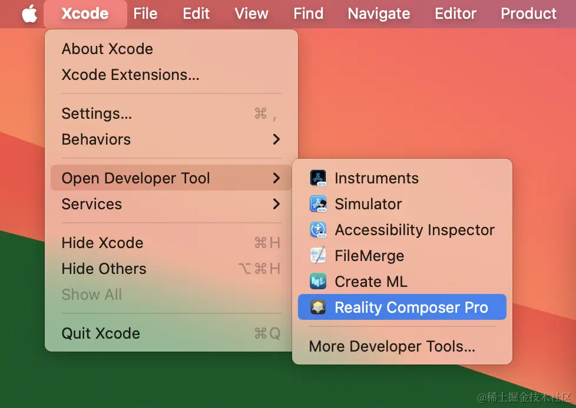Launch Create ML from the submenu
This screenshot has width=576, height=408.
tap(402, 282)
